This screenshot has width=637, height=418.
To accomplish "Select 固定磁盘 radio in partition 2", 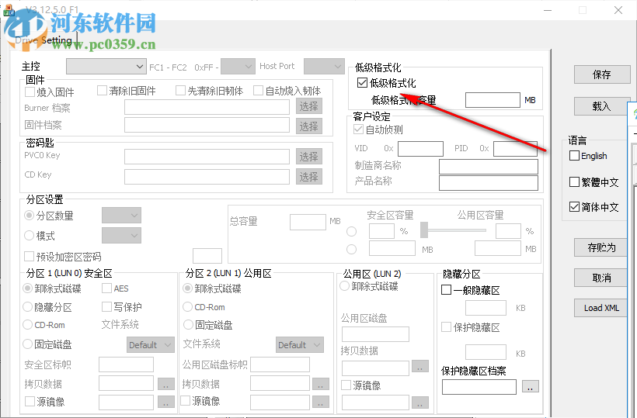I will tap(188, 325).
